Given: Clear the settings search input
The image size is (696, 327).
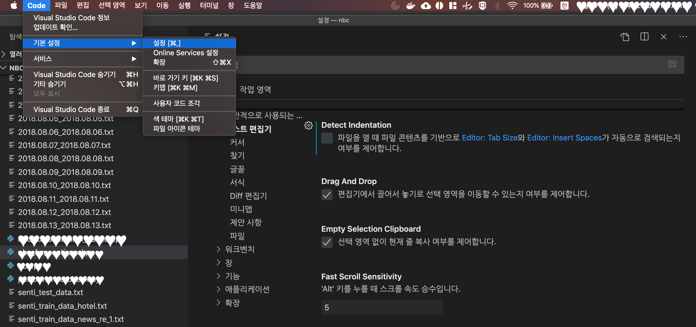Looking at the screenshot, I should click(x=672, y=64).
